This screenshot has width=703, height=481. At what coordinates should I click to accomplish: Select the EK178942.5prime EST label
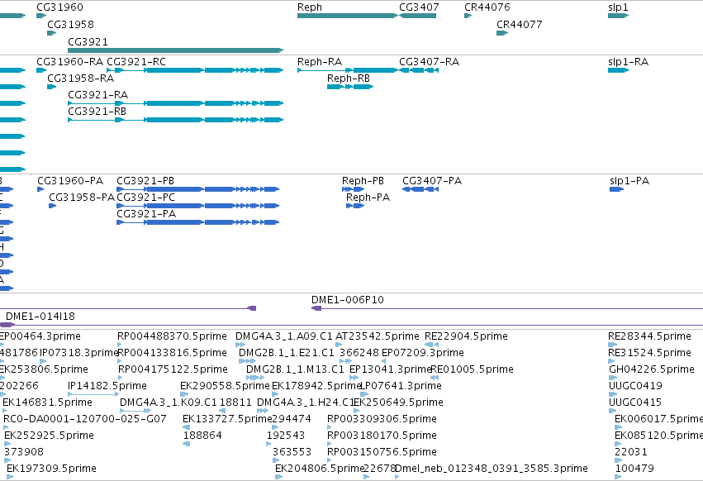pos(316,386)
